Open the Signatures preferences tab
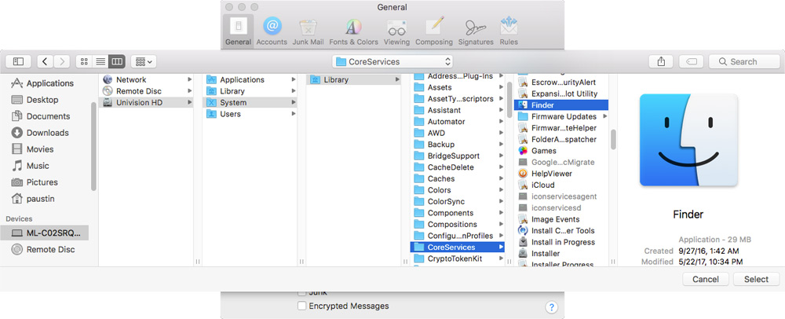The height and width of the screenshot is (319, 785). [476, 31]
